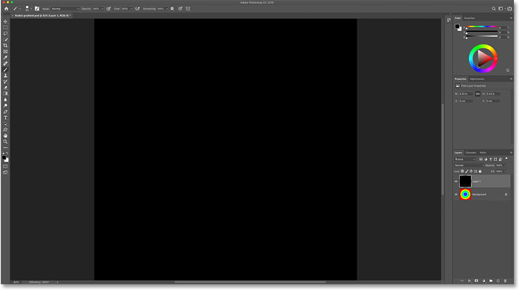Open the brush Mode dropdown
The image size is (520, 291).
[65, 9]
